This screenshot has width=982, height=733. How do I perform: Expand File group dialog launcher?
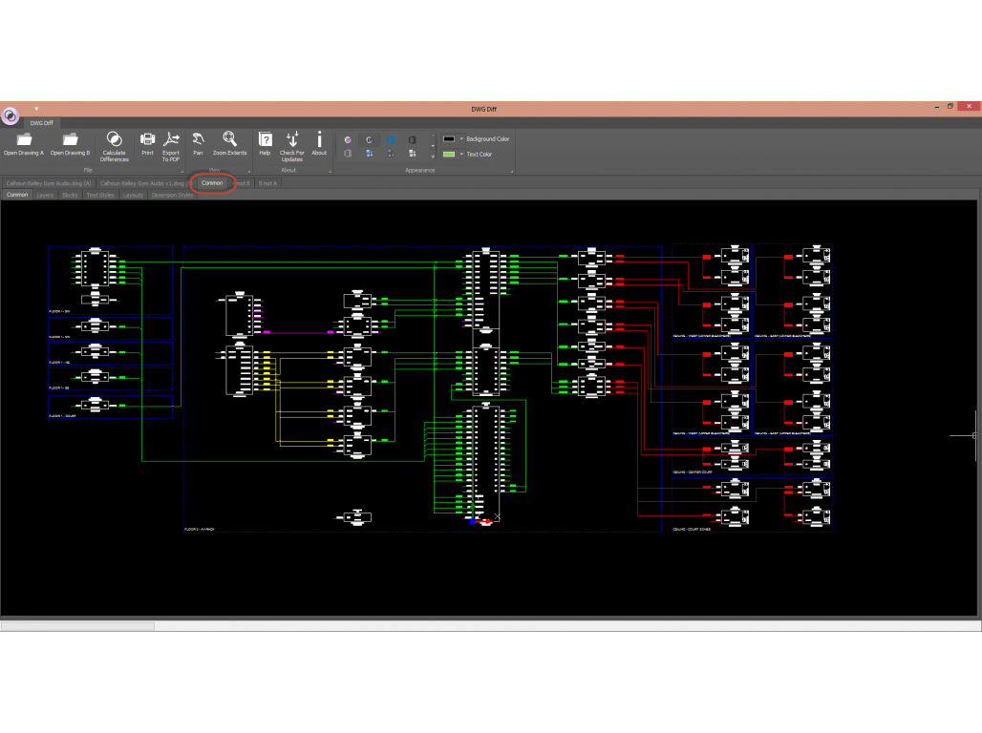tap(182, 171)
